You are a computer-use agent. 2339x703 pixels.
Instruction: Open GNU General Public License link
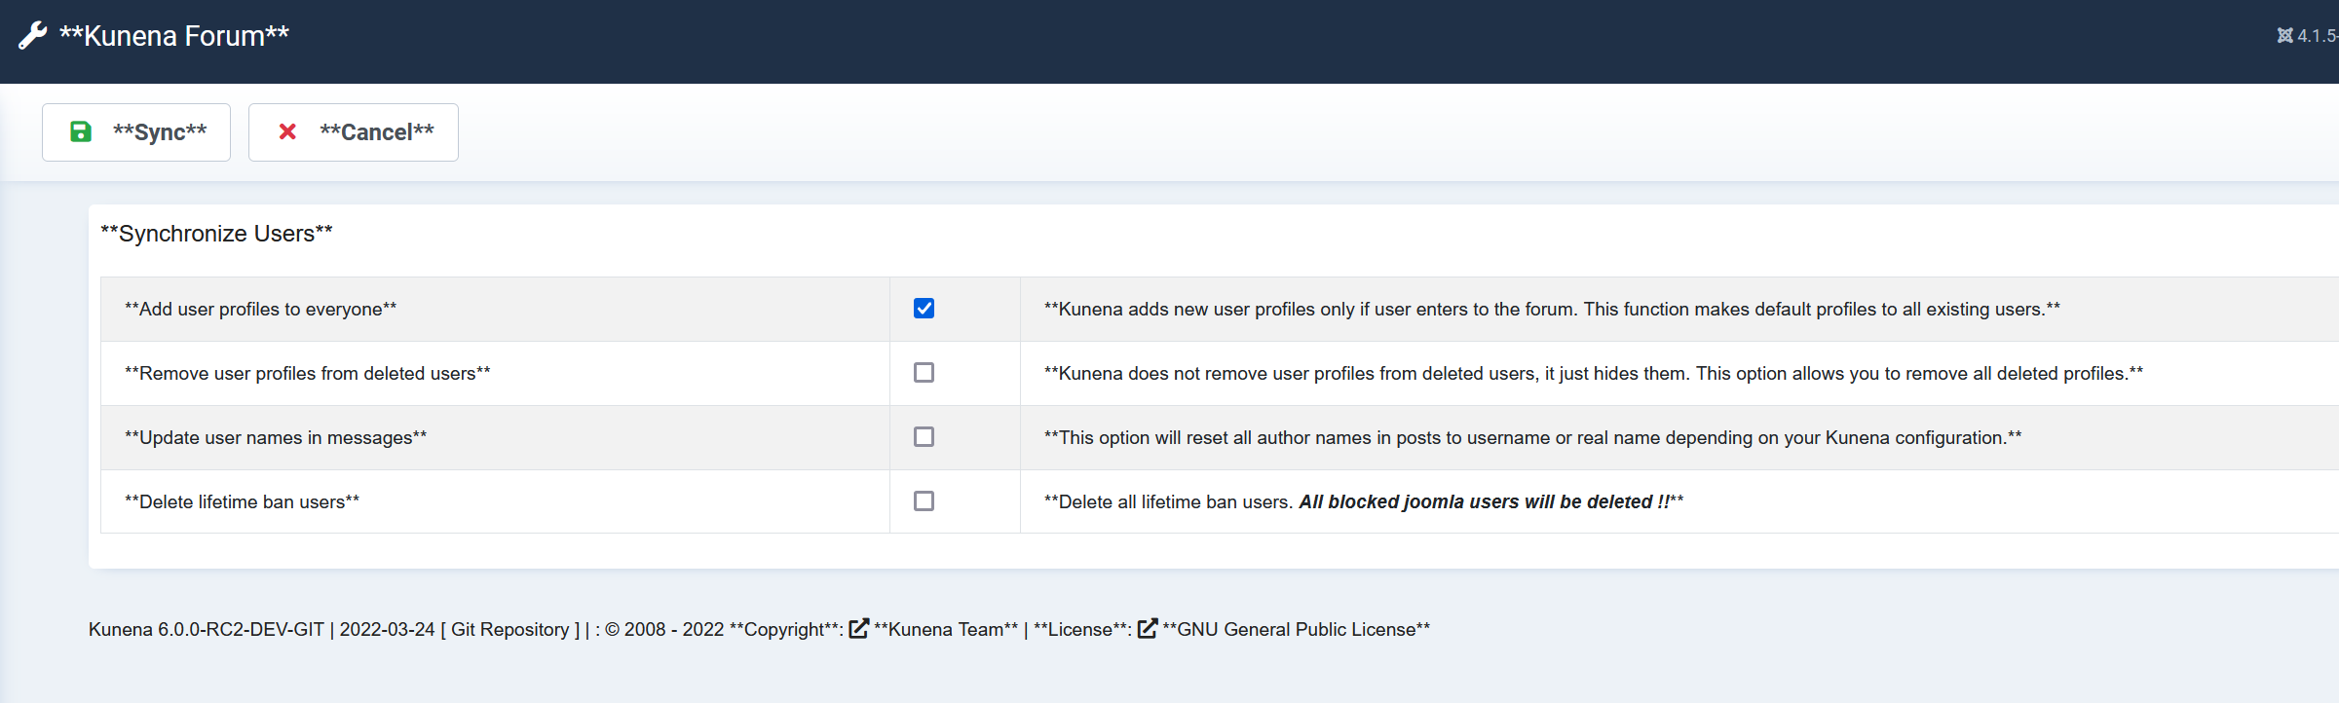click(x=1297, y=630)
